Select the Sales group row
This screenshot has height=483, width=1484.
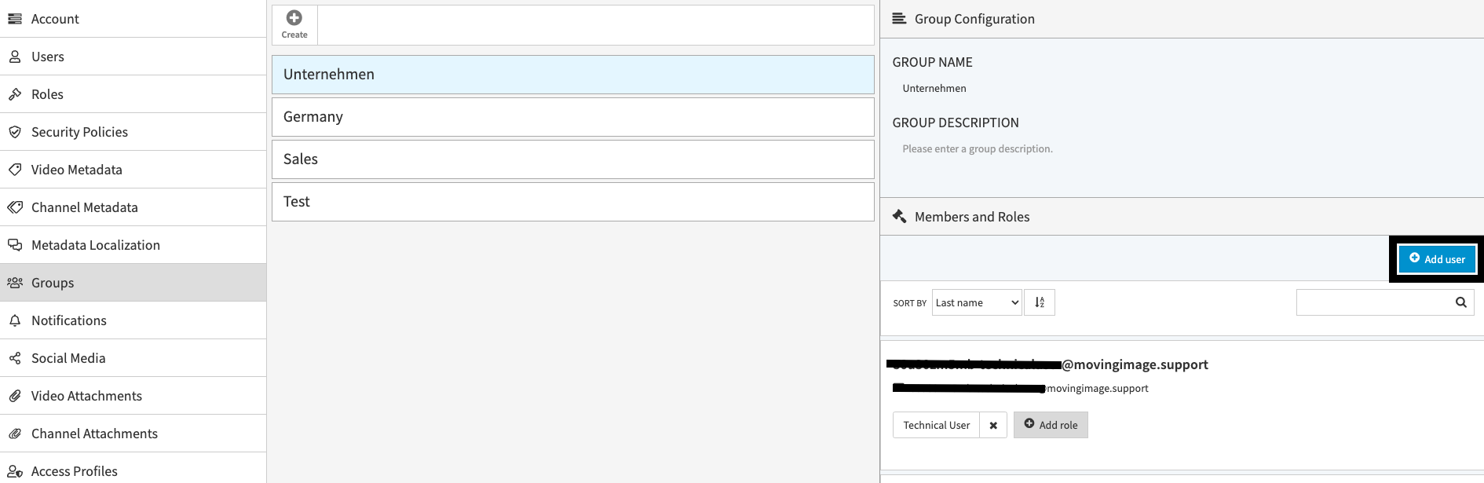coord(573,159)
